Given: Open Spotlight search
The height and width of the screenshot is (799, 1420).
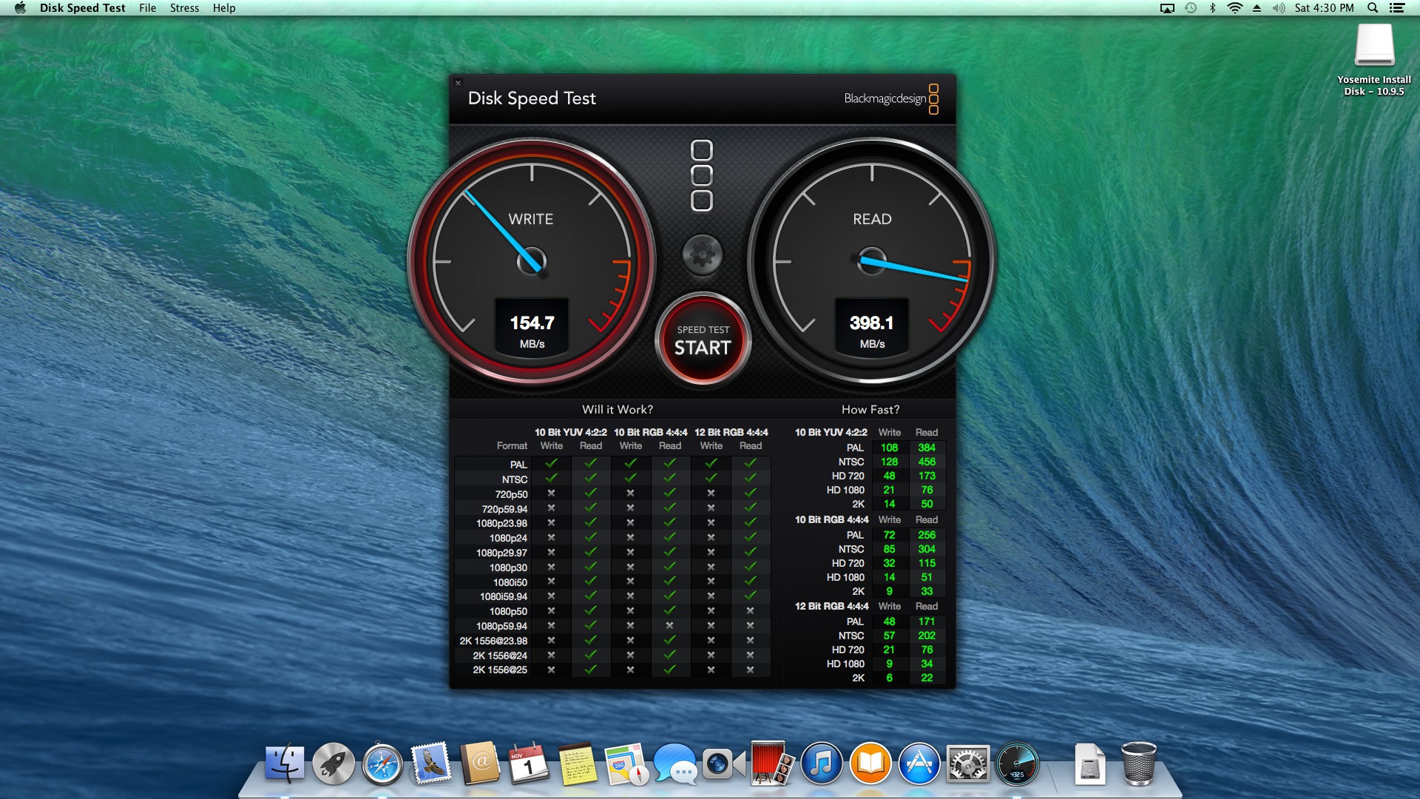Looking at the screenshot, I should coord(1373,8).
